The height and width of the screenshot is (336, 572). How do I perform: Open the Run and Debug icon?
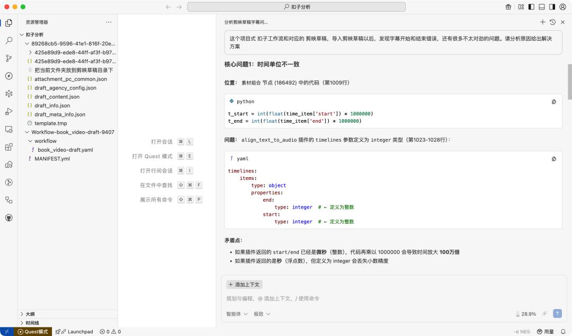(8, 111)
